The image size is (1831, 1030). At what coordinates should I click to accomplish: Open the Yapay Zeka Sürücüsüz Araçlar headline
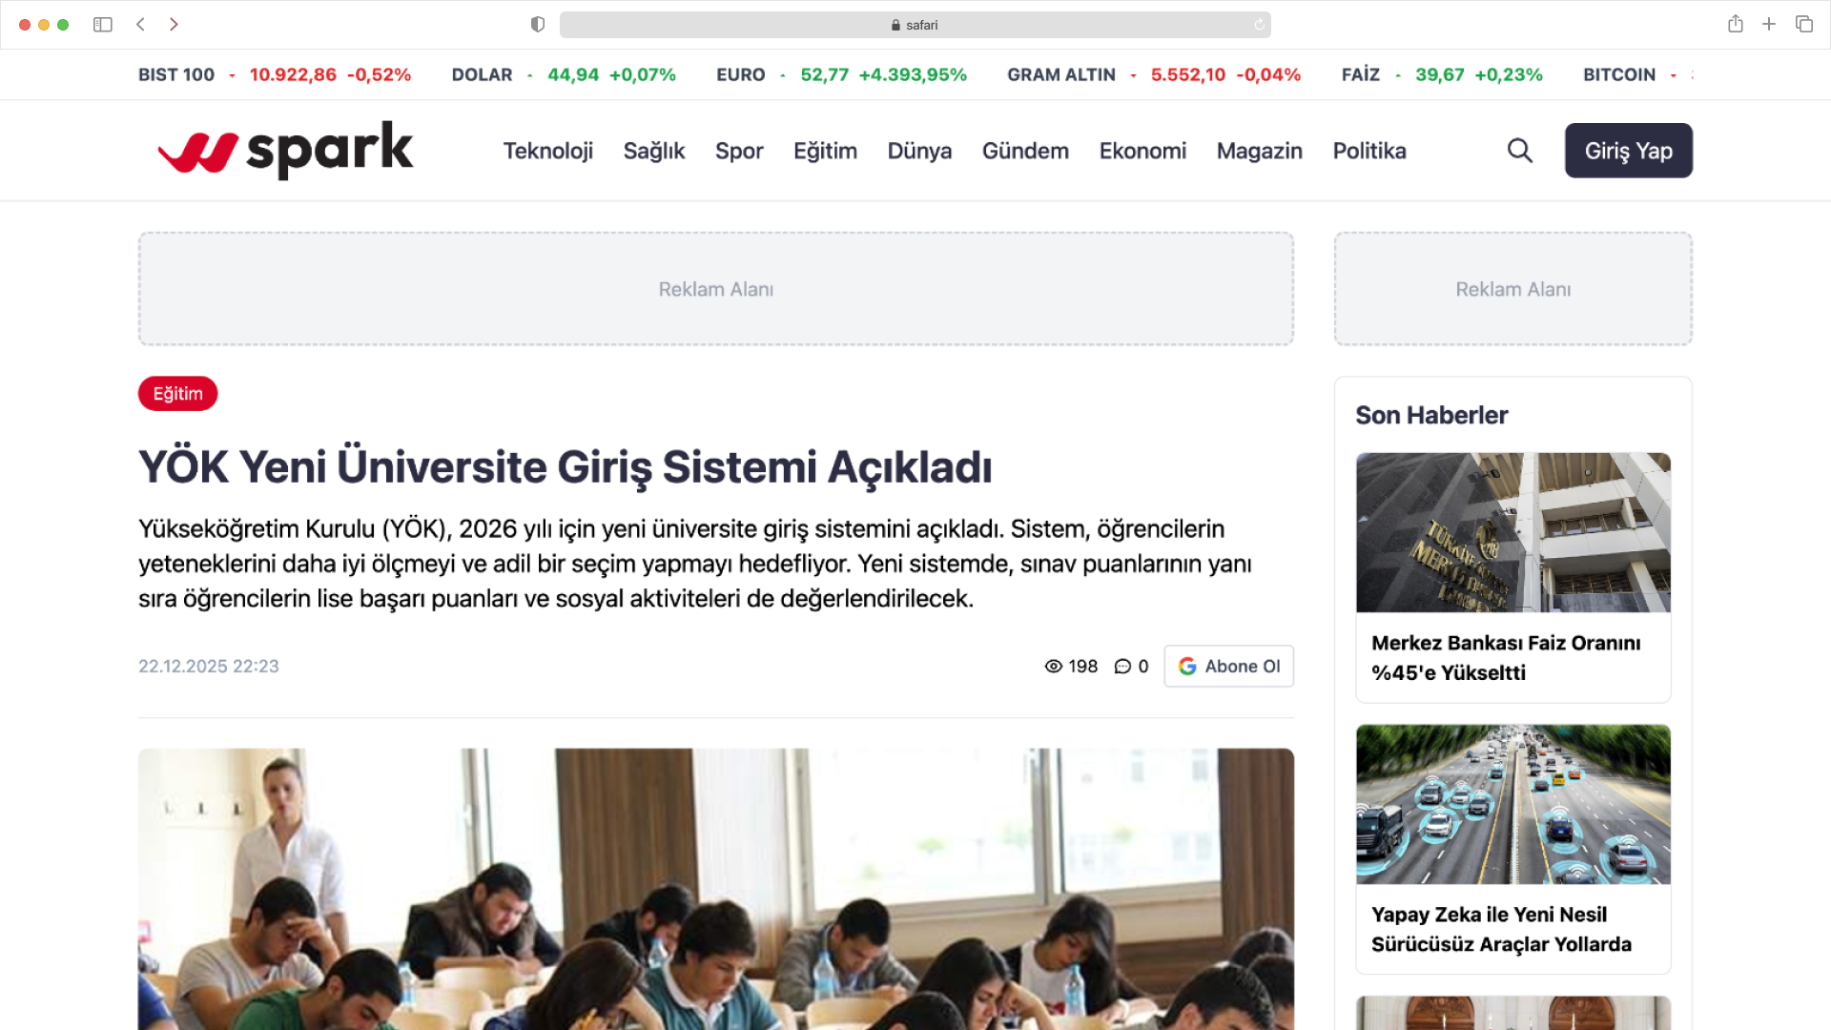(x=1501, y=930)
